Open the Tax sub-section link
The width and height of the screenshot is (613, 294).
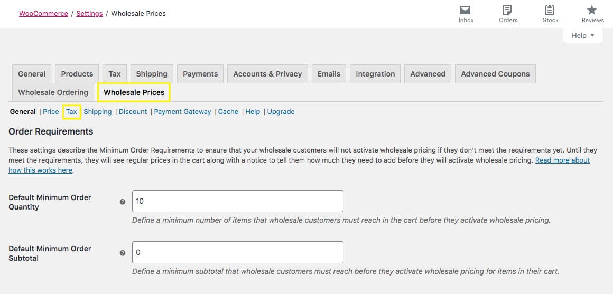pyautogui.click(x=71, y=111)
